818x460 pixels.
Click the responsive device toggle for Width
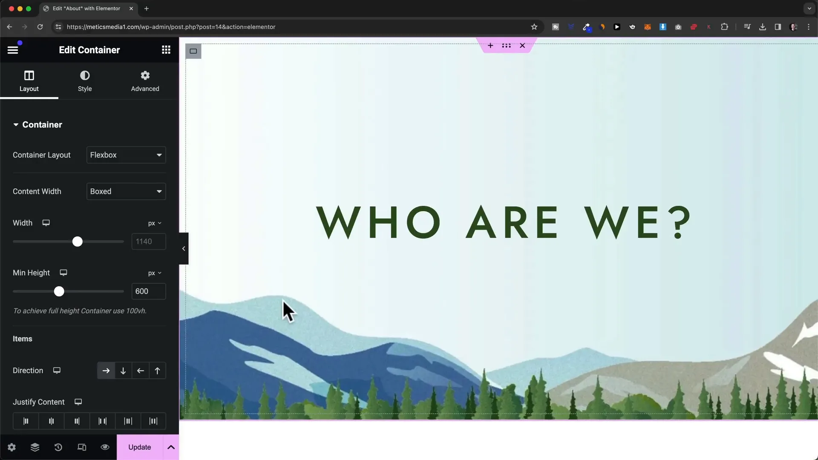pyautogui.click(x=46, y=223)
